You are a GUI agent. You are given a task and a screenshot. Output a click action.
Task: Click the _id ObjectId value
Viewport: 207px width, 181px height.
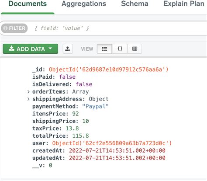coord(109,70)
